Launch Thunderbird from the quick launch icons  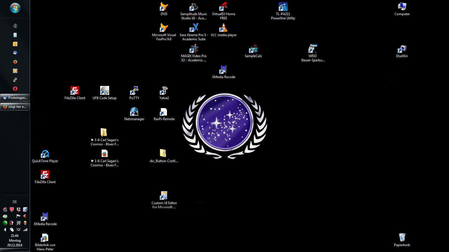pos(15,53)
